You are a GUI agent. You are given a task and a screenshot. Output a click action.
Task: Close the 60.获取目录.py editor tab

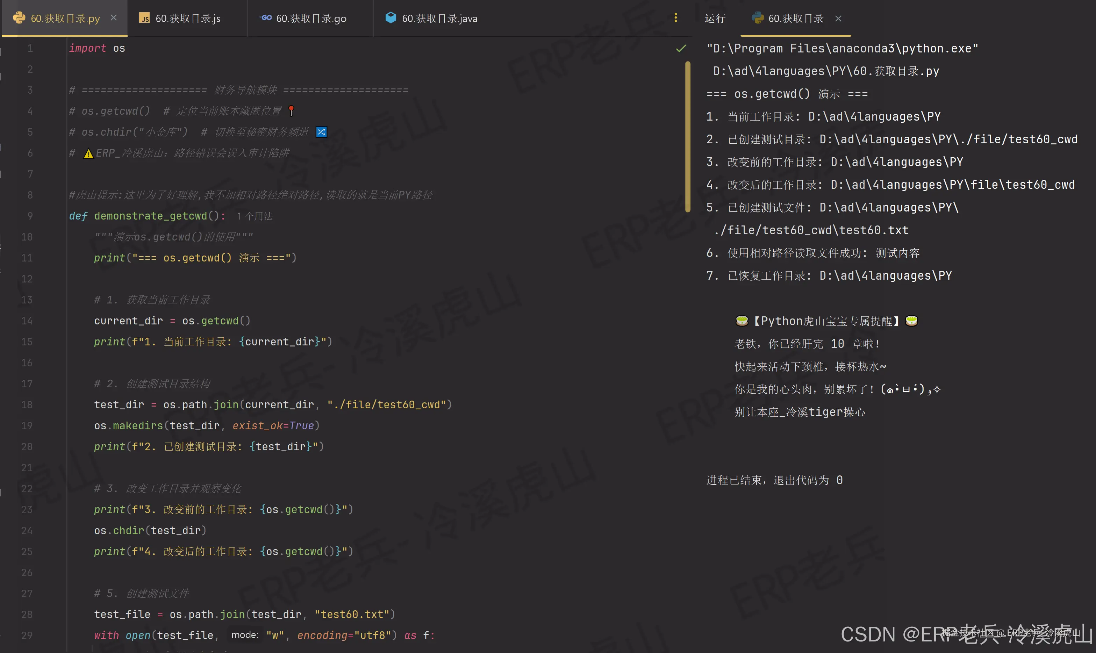pyautogui.click(x=114, y=17)
